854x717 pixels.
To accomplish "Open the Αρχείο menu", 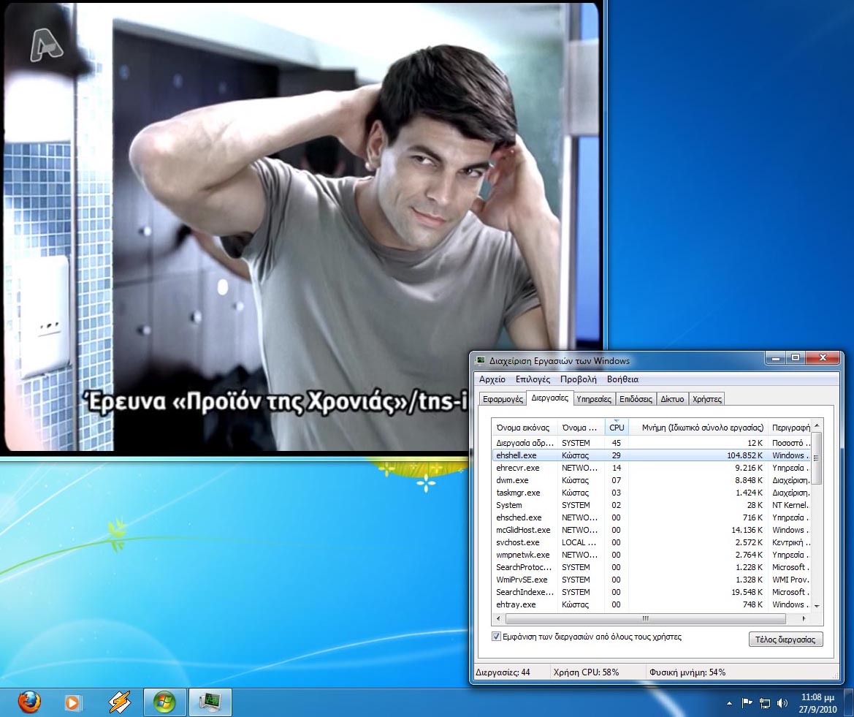I will tap(492, 379).
